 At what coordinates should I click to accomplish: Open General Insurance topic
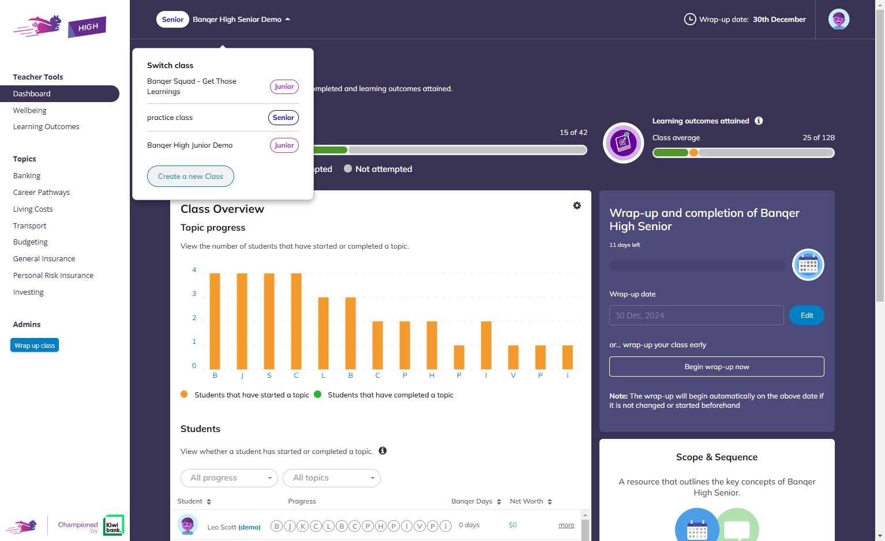point(44,259)
